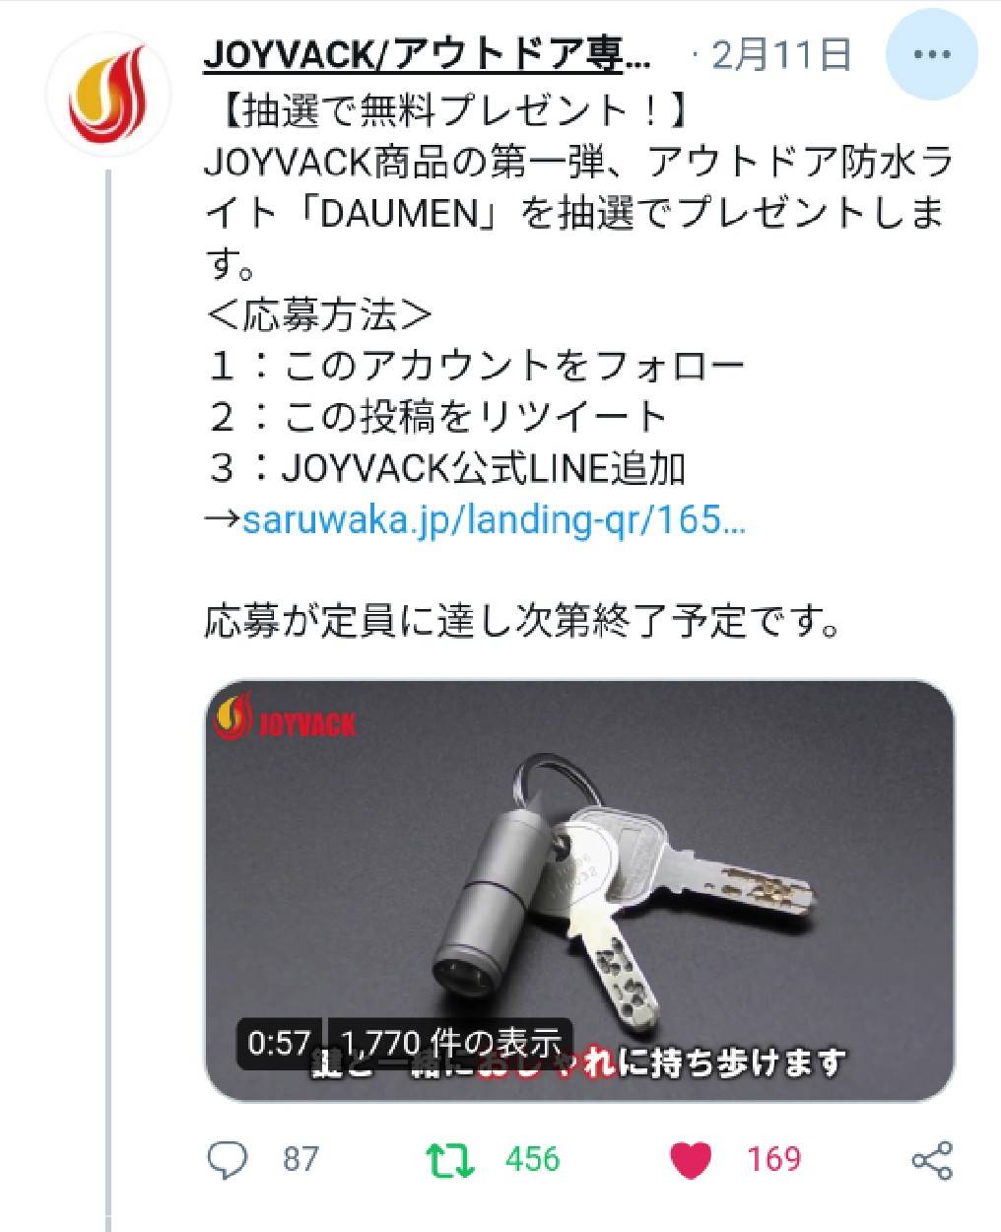Image resolution: width=1001 pixels, height=1232 pixels.
Task: Click the 0:57 video duration badge
Action: click(x=280, y=1043)
